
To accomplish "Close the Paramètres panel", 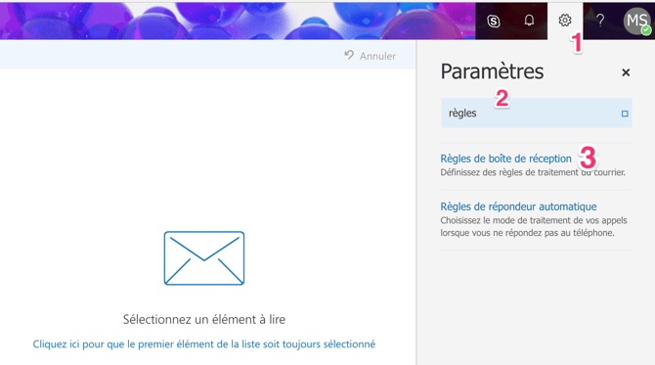I will pyautogui.click(x=626, y=72).
